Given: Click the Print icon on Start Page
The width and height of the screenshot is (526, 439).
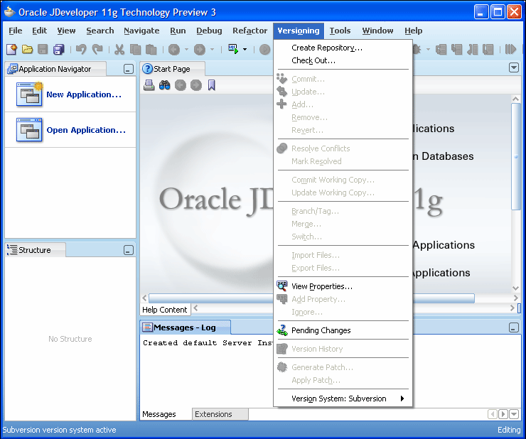Looking at the screenshot, I should click(149, 85).
